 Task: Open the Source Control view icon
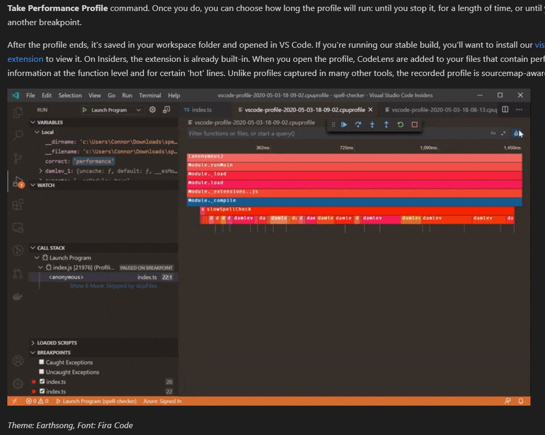tap(18, 158)
